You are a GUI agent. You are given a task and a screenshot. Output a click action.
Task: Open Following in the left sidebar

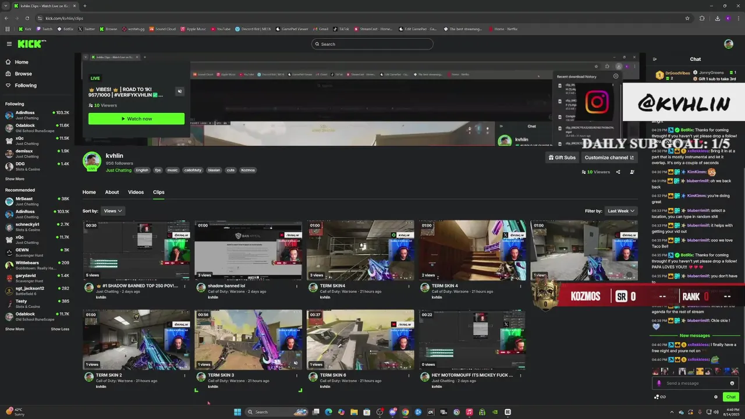[x=26, y=86]
